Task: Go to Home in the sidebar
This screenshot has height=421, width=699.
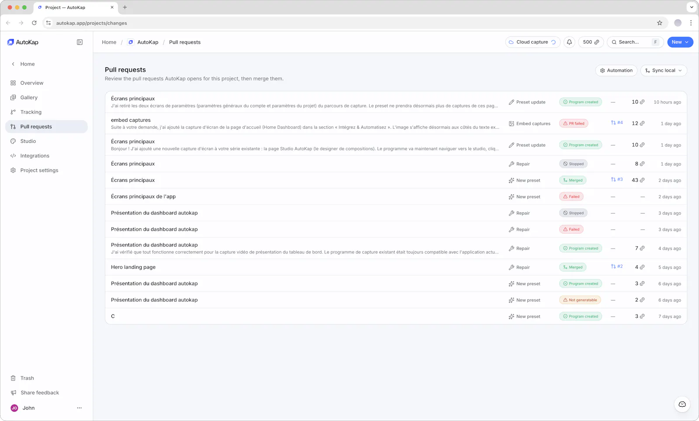Action: 46,64
